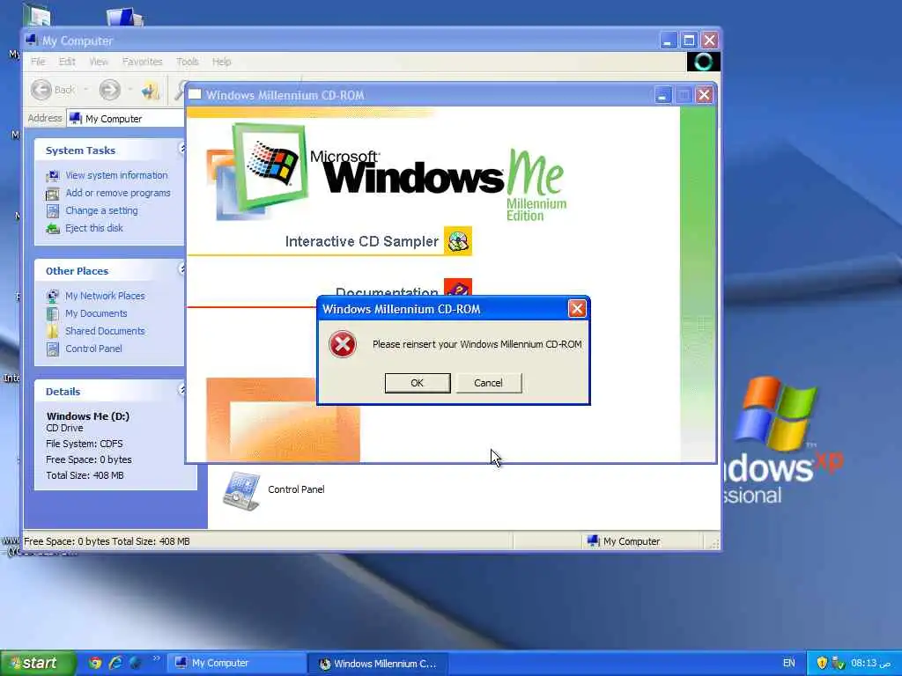Click the EN language indicator
The image size is (902, 676).
tap(788, 663)
